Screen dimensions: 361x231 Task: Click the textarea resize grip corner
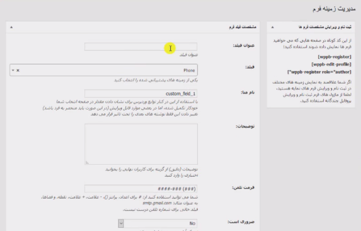point(87,162)
